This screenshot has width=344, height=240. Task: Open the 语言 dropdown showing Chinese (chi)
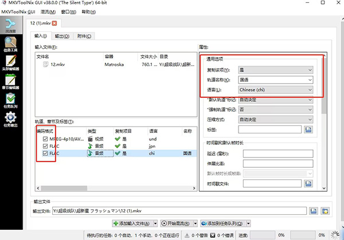click(x=276, y=90)
